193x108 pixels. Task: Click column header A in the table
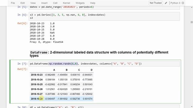click(x=54, y=70)
